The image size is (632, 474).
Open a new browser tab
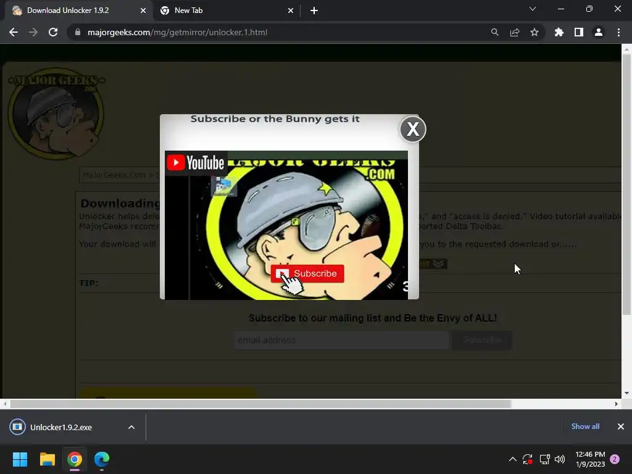pos(314,10)
